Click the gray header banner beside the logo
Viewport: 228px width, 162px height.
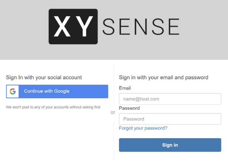(x=204, y=29)
